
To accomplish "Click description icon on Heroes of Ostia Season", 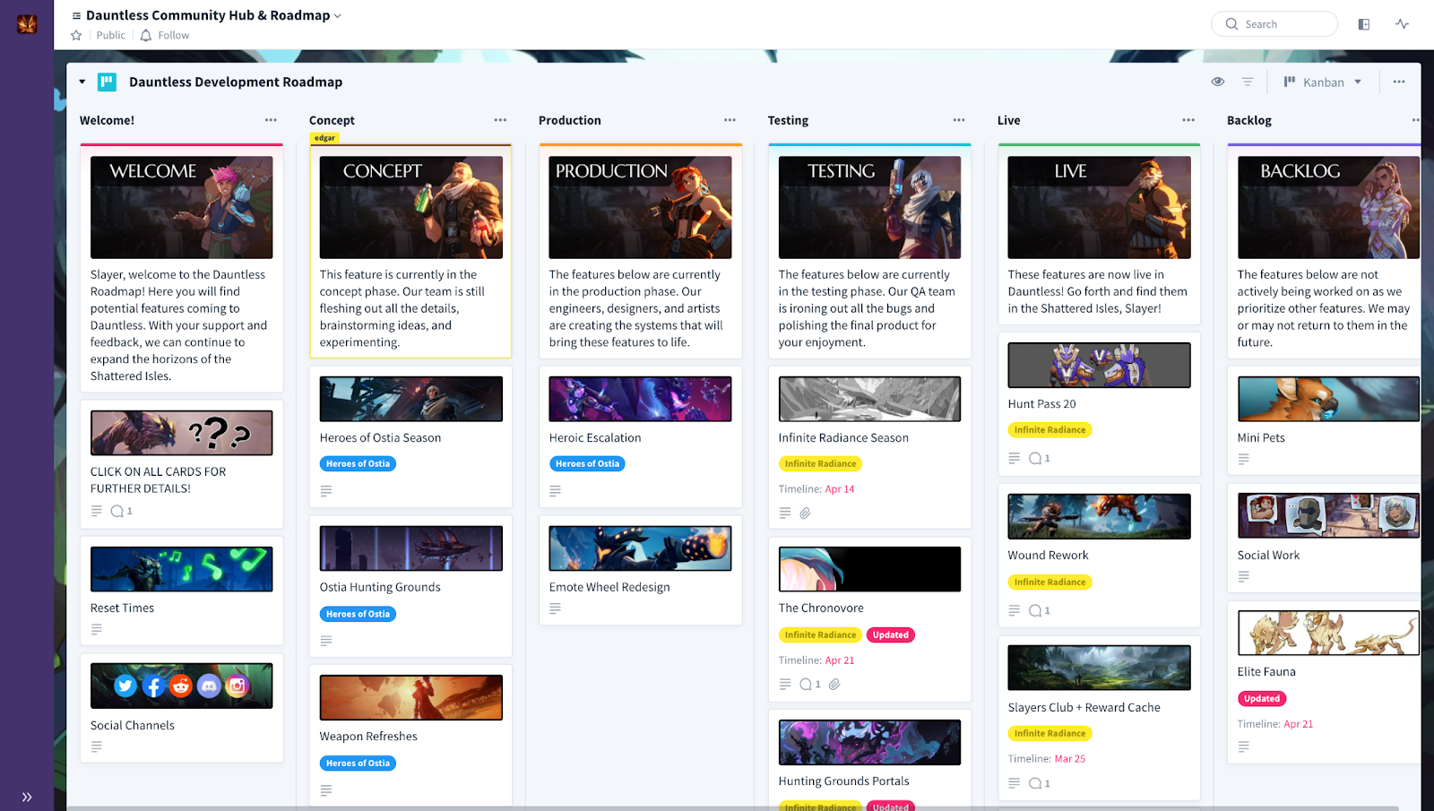I will [326, 491].
